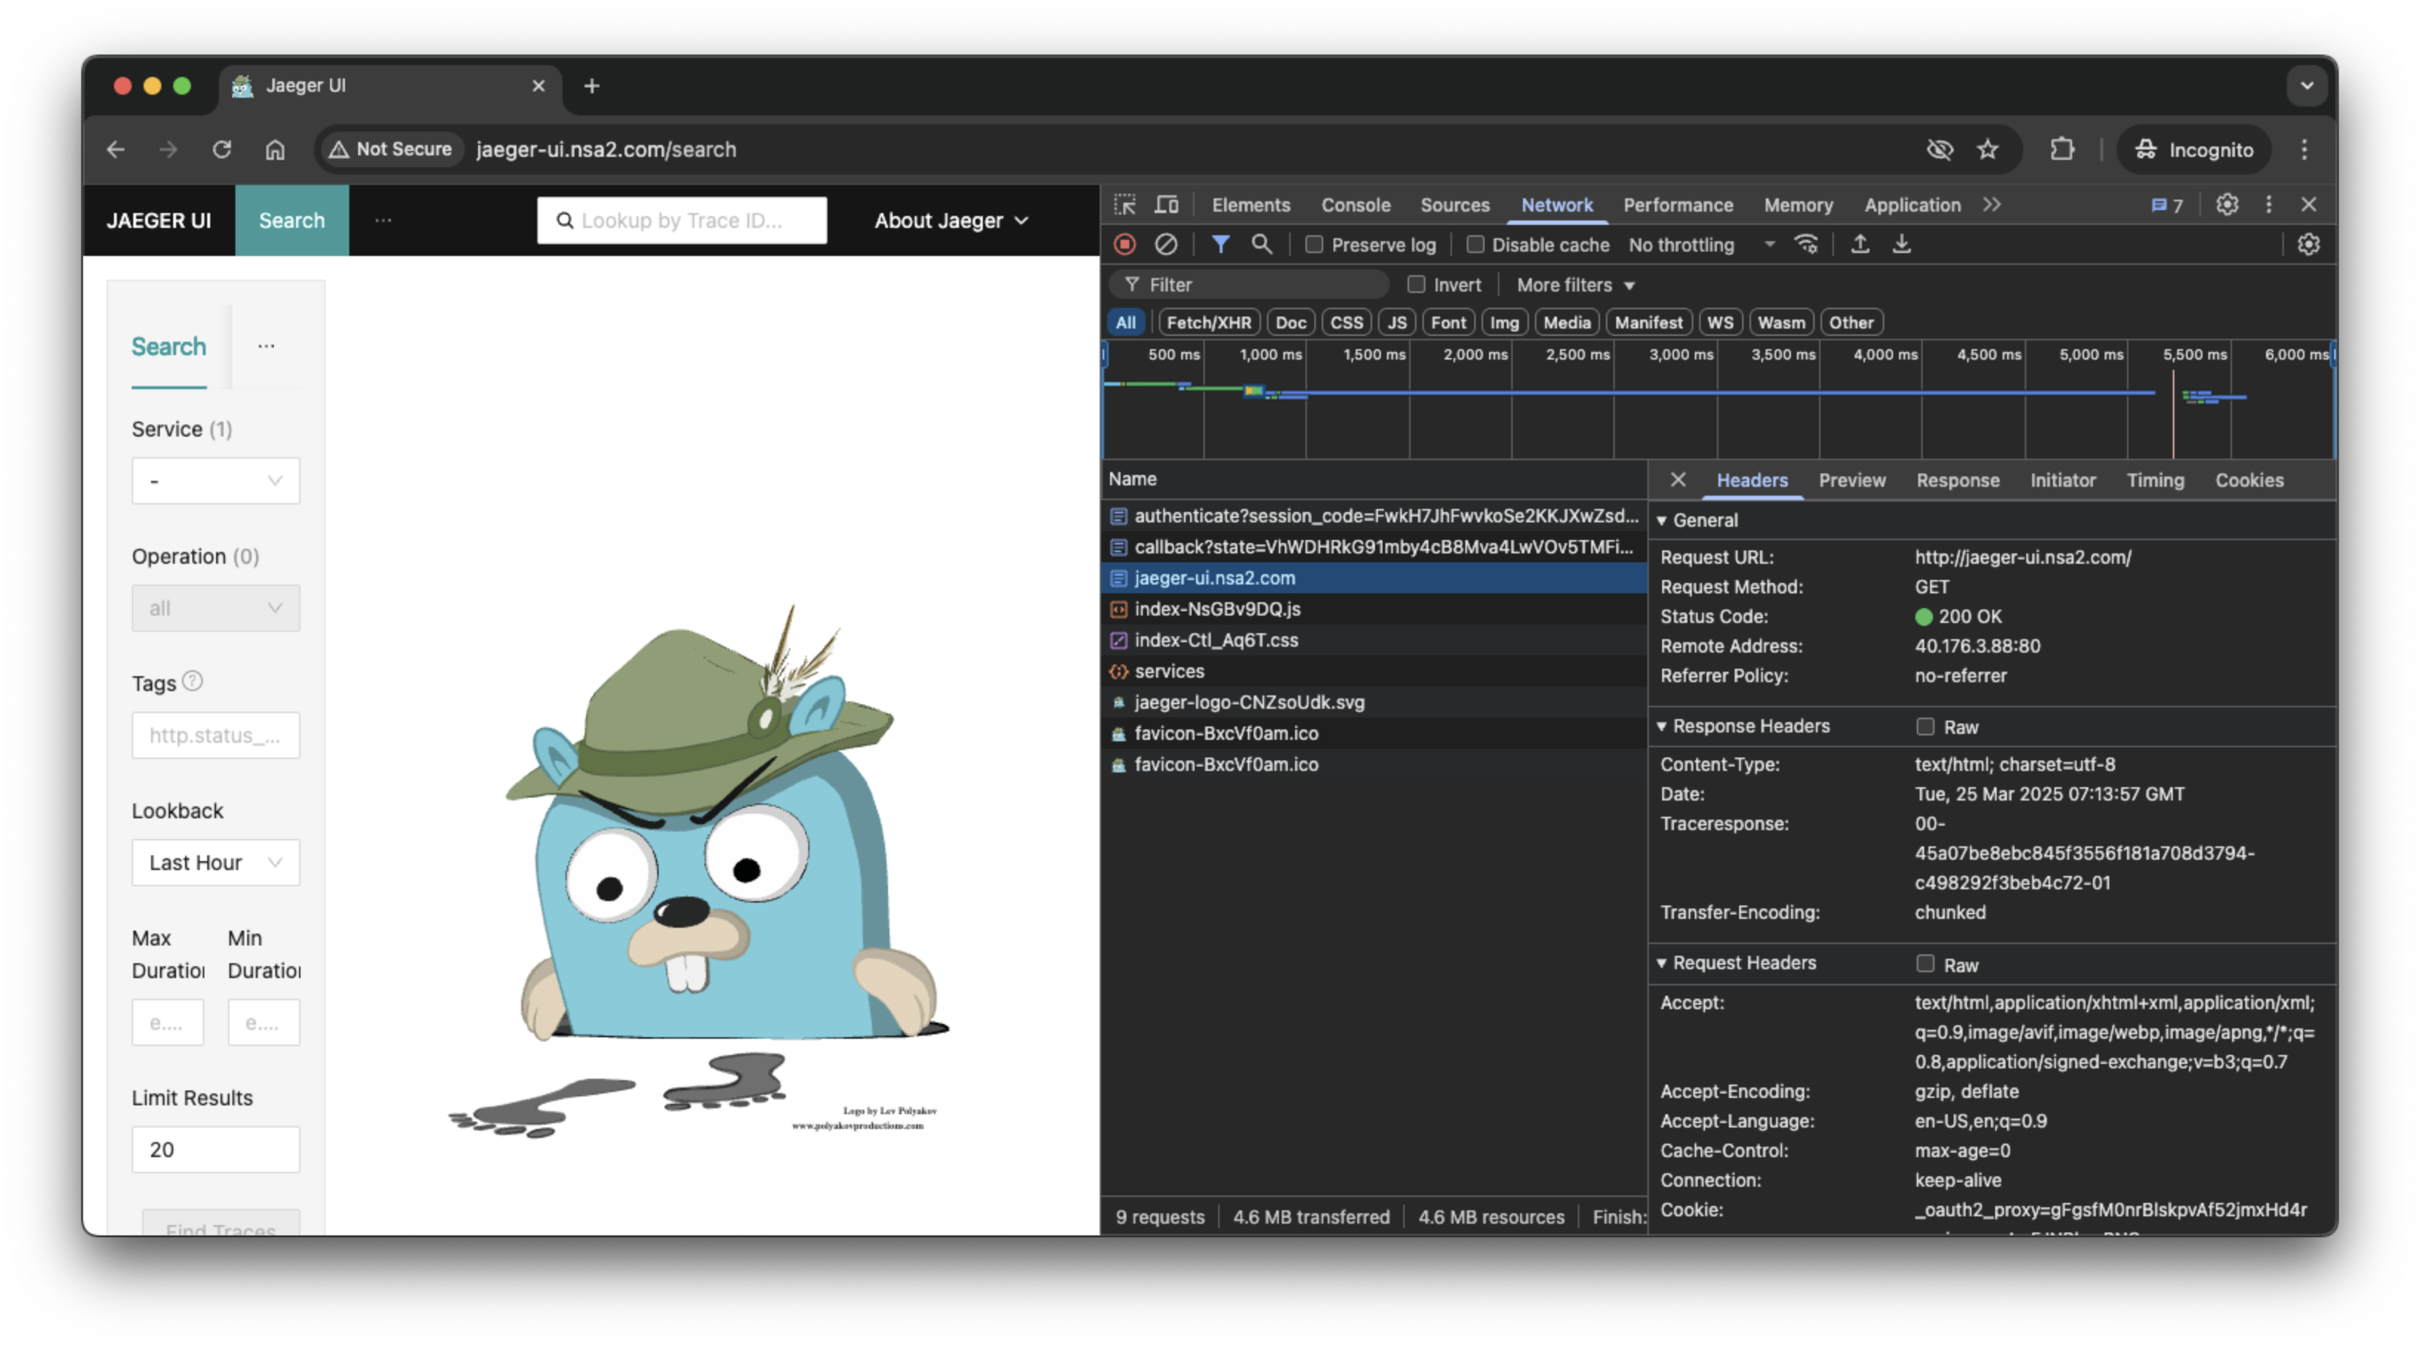
Task: Reload the page in browser
Action: pyautogui.click(x=221, y=149)
